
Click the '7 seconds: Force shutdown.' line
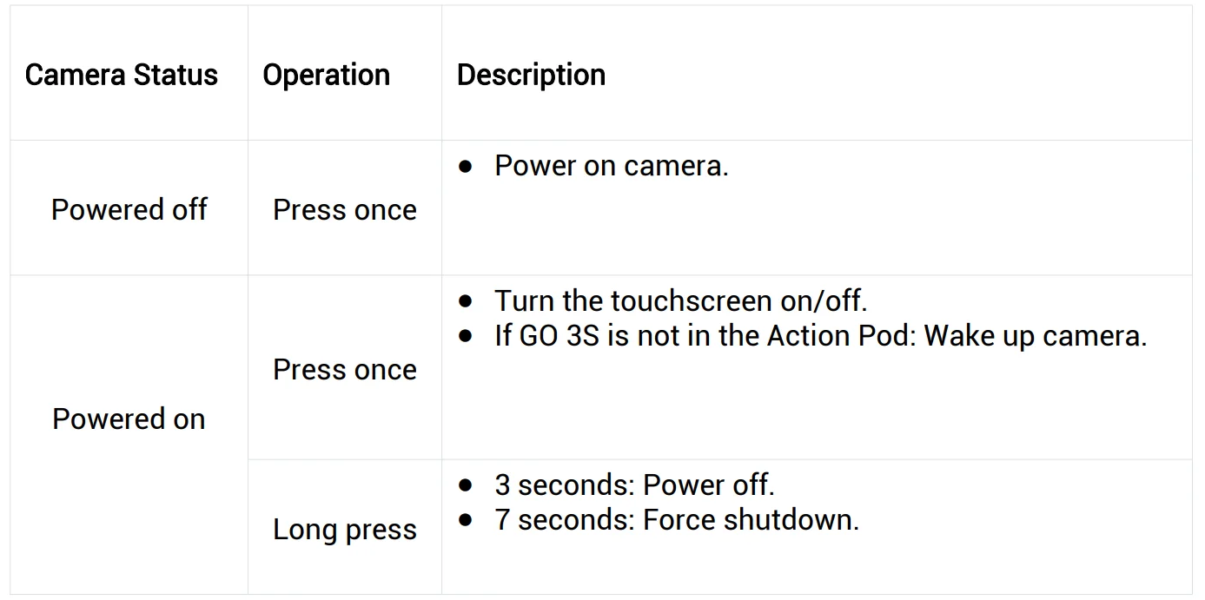(x=677, y=520)
